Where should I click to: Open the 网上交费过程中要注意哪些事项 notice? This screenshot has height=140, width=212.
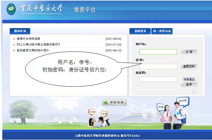click(x=38, y=45)
